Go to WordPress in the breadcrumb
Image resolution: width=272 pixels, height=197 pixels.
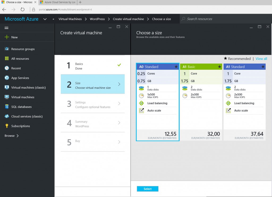click(97, 19)
